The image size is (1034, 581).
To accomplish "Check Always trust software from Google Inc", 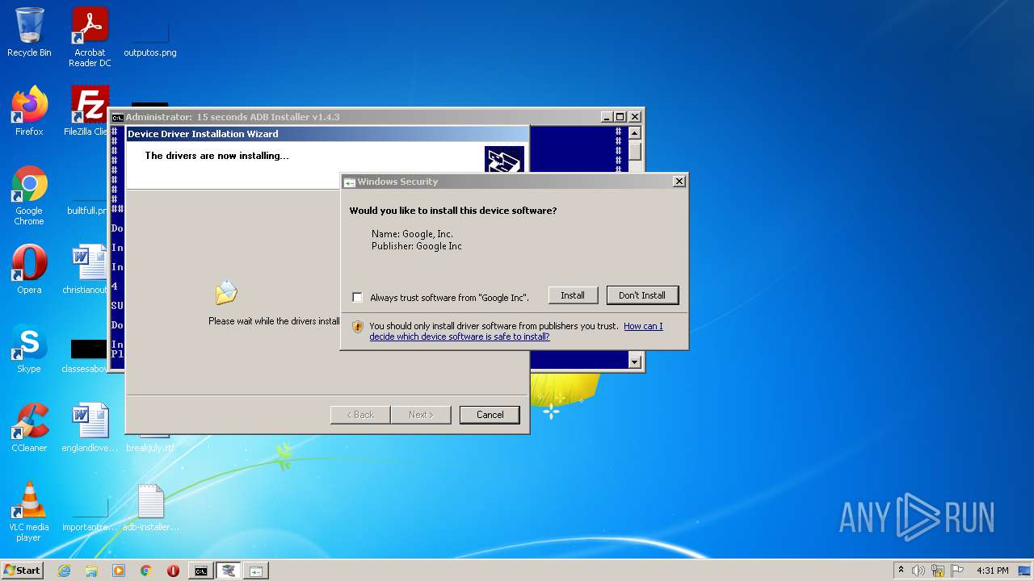I will coord(357,298).
